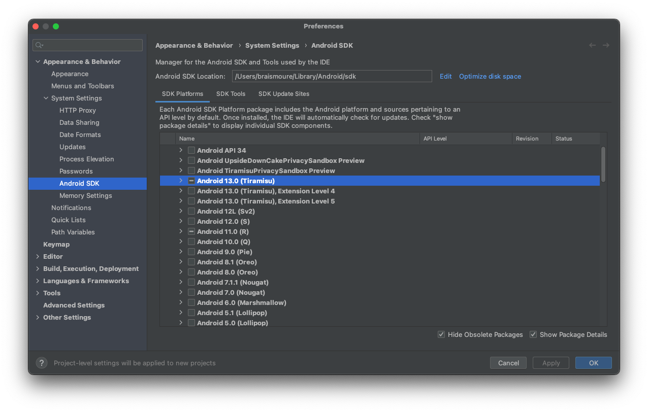Image resolution: width=648 pixels, height=412 pixels.
Task: Switch to the SDK Update Sites tab
Action: pos(284,94)
